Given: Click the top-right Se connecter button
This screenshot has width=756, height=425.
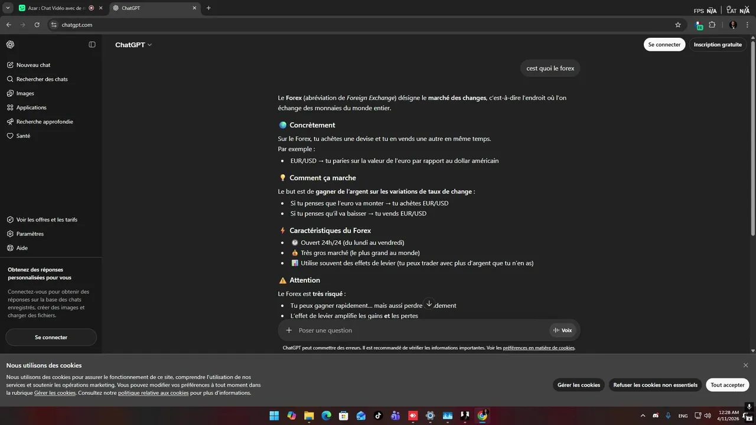Looking at the screenshot, I should [664, 44].
